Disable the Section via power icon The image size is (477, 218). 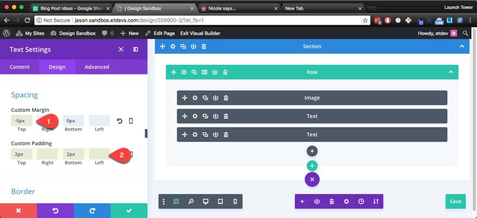194,47
